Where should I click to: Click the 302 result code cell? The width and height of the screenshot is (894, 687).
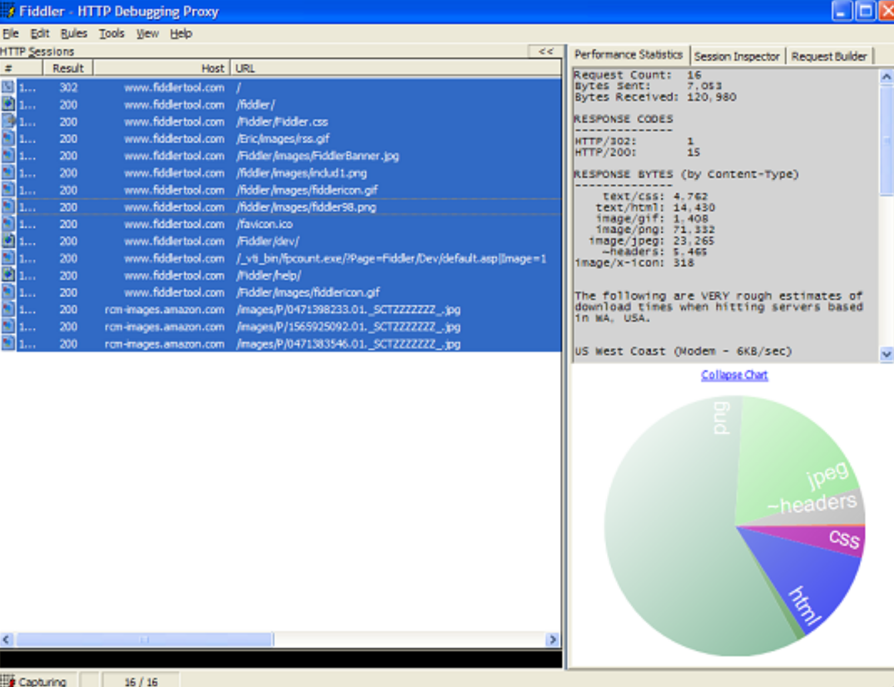tap(68, 88)
